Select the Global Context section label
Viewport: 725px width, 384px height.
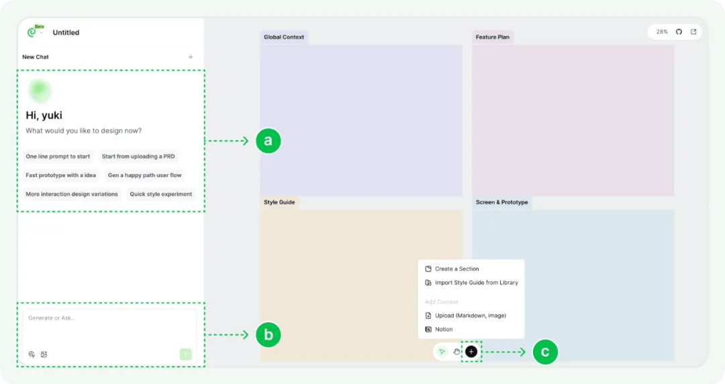[x=284, y=38]
